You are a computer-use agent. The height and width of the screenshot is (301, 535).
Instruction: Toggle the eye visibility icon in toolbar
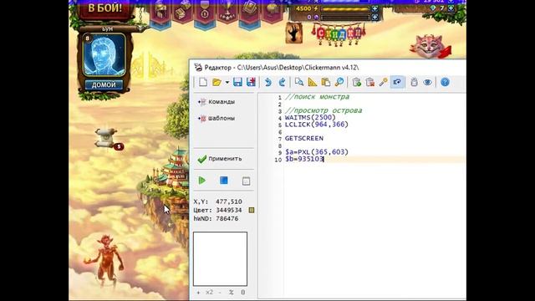(427, 82)
